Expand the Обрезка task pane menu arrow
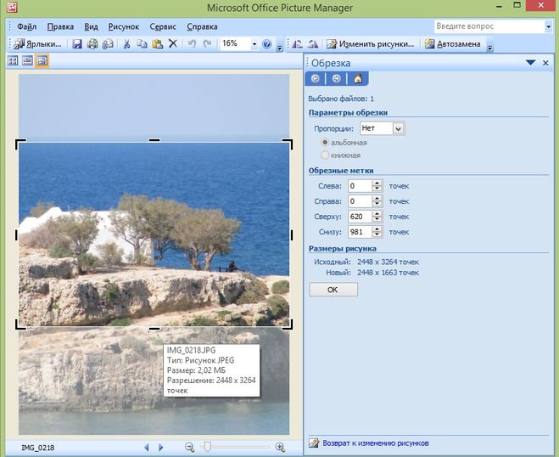This screenshot has height=457, width=559. pos(531,63)
